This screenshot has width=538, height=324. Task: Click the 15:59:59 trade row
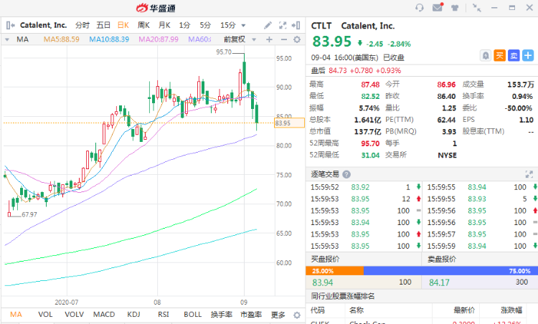(x=481, y=246)
